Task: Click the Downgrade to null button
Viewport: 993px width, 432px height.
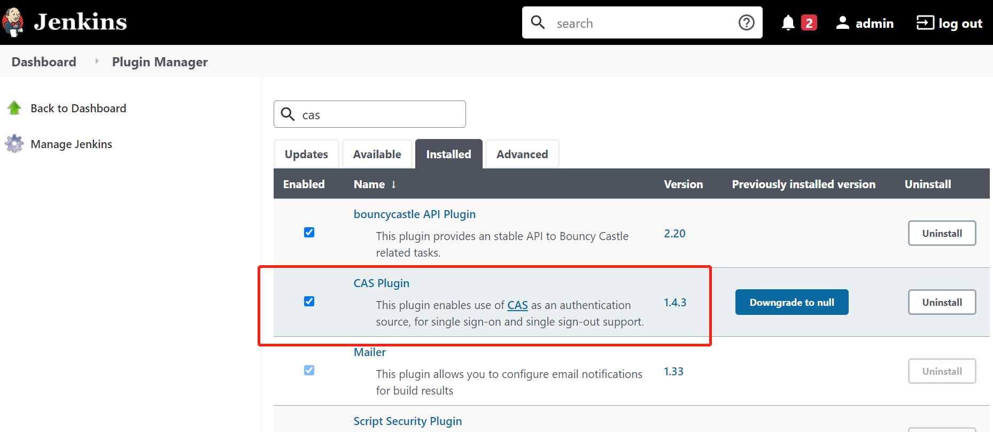Action: (792, 302)
